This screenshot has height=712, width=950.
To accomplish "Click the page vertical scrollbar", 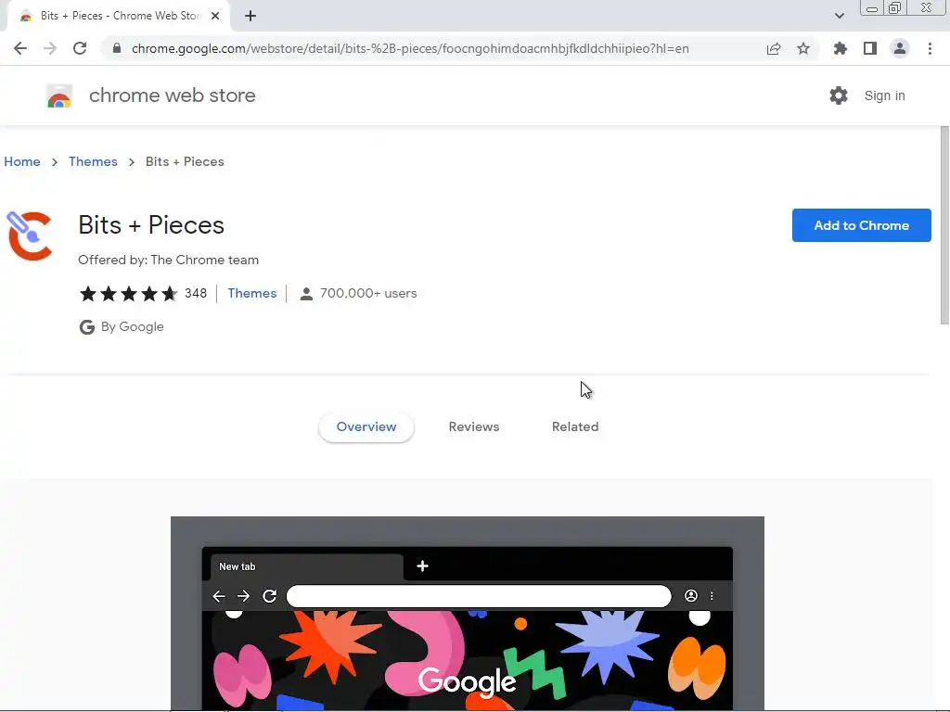I will [x=944, y=226].
